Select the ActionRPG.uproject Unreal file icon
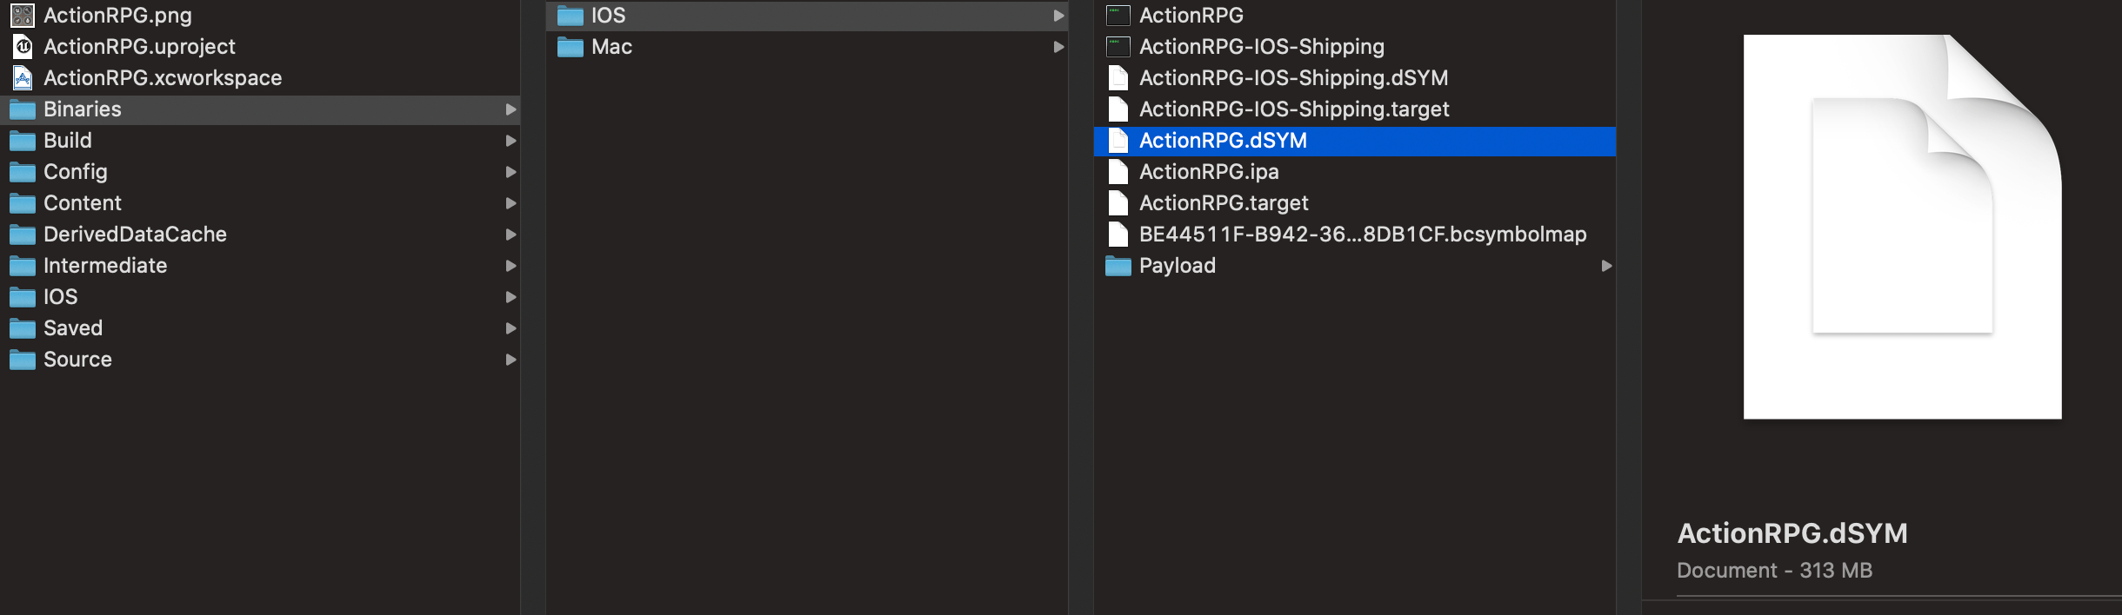This screenshot has width=2122, height=615. click(23, 47)
